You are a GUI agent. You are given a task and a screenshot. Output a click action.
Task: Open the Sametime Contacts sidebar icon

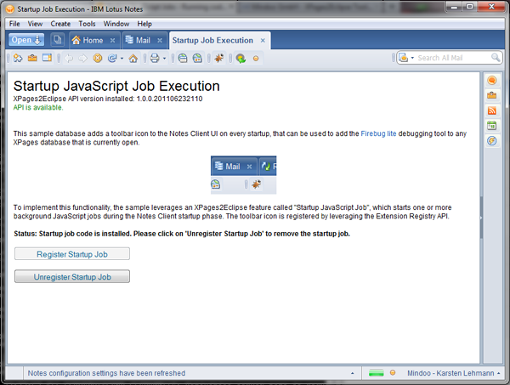tap(491, 81)
